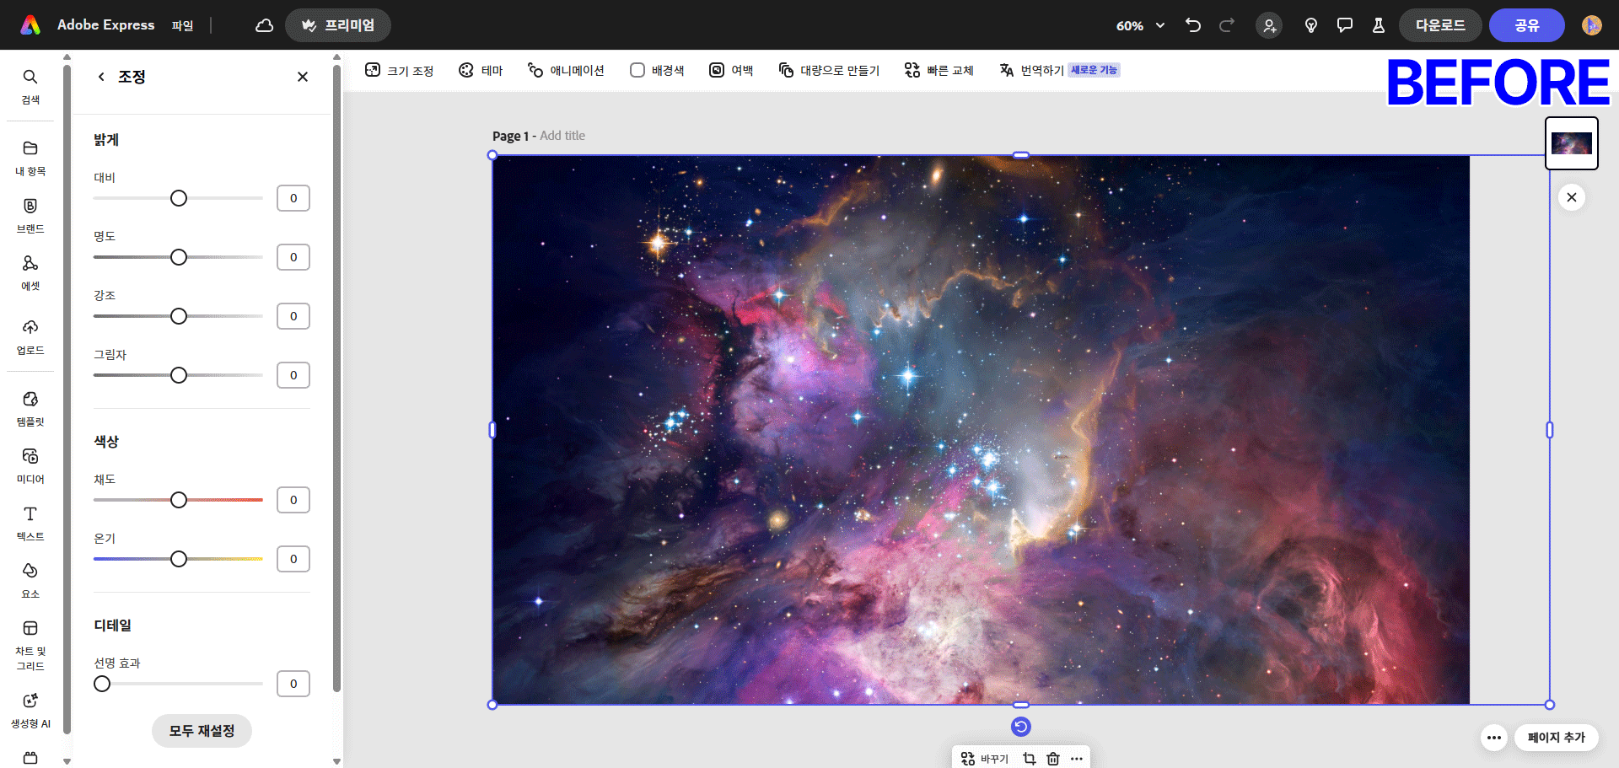Open the comments speech bubble icon
Image resolution: width=1619 pixels, height=768 pixels.
coord(1345,25)
